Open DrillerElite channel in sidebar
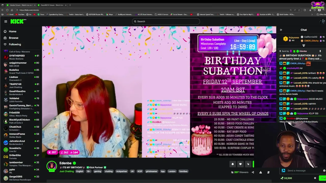 click(21, 157)
